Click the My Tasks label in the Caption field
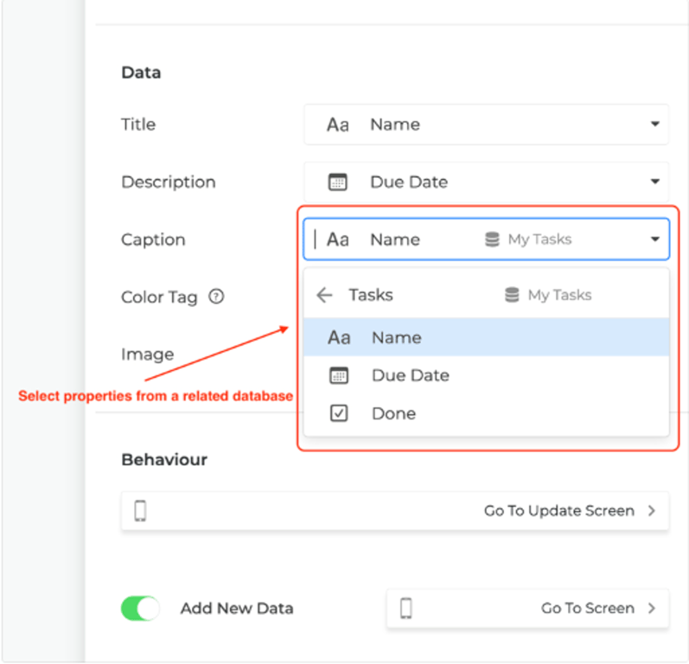The height and width of the screenshot is (664, 689). (x=539, y=239)
